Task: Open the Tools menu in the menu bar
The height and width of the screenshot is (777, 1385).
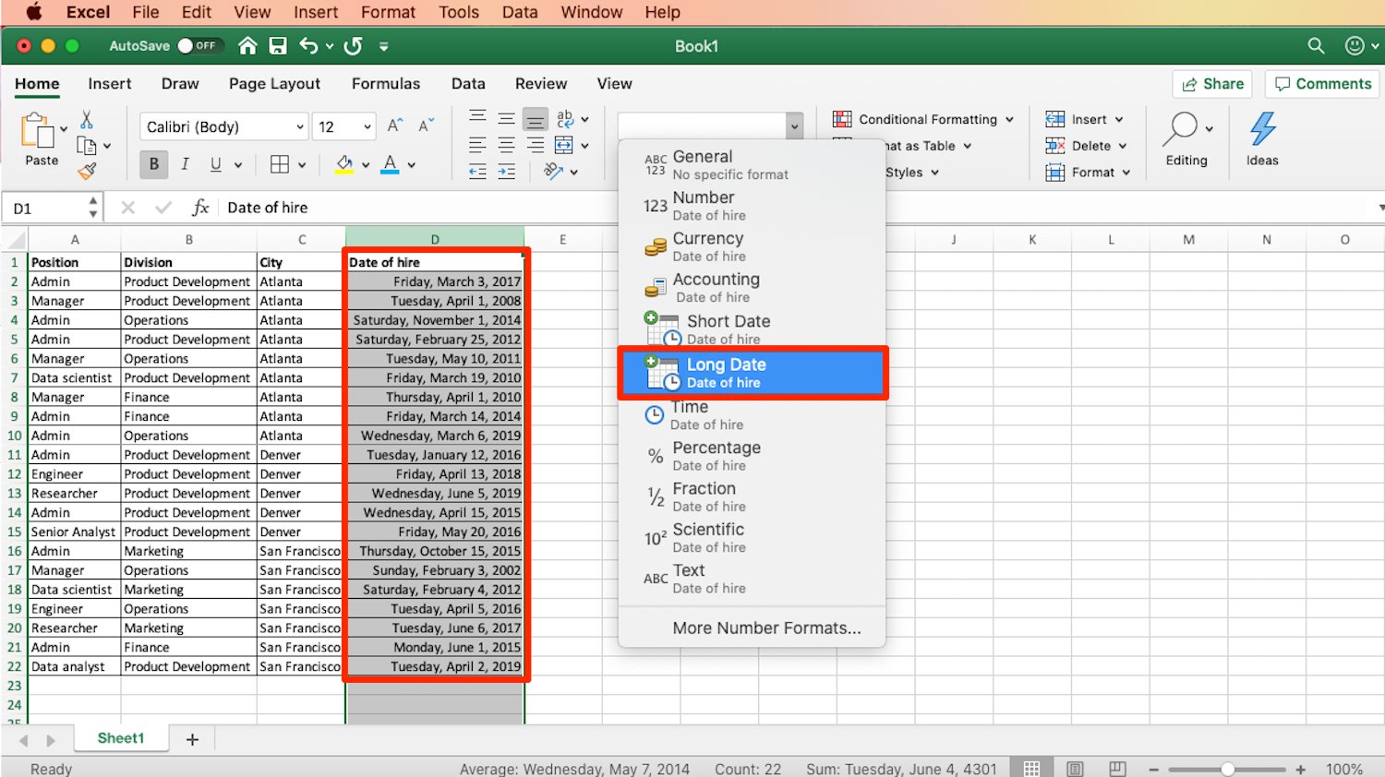Action: (459, 12)
